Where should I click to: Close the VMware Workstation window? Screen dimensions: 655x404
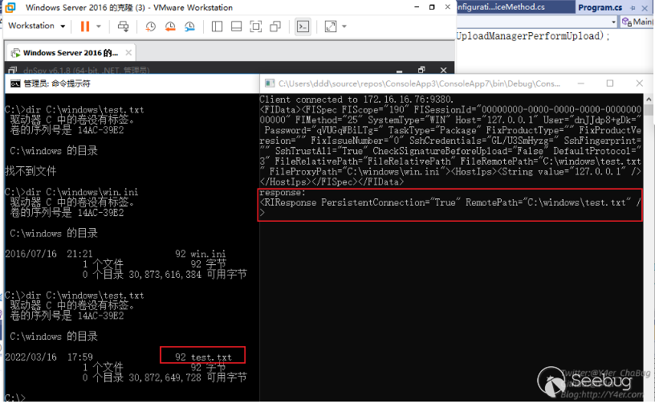coord(447,7)
